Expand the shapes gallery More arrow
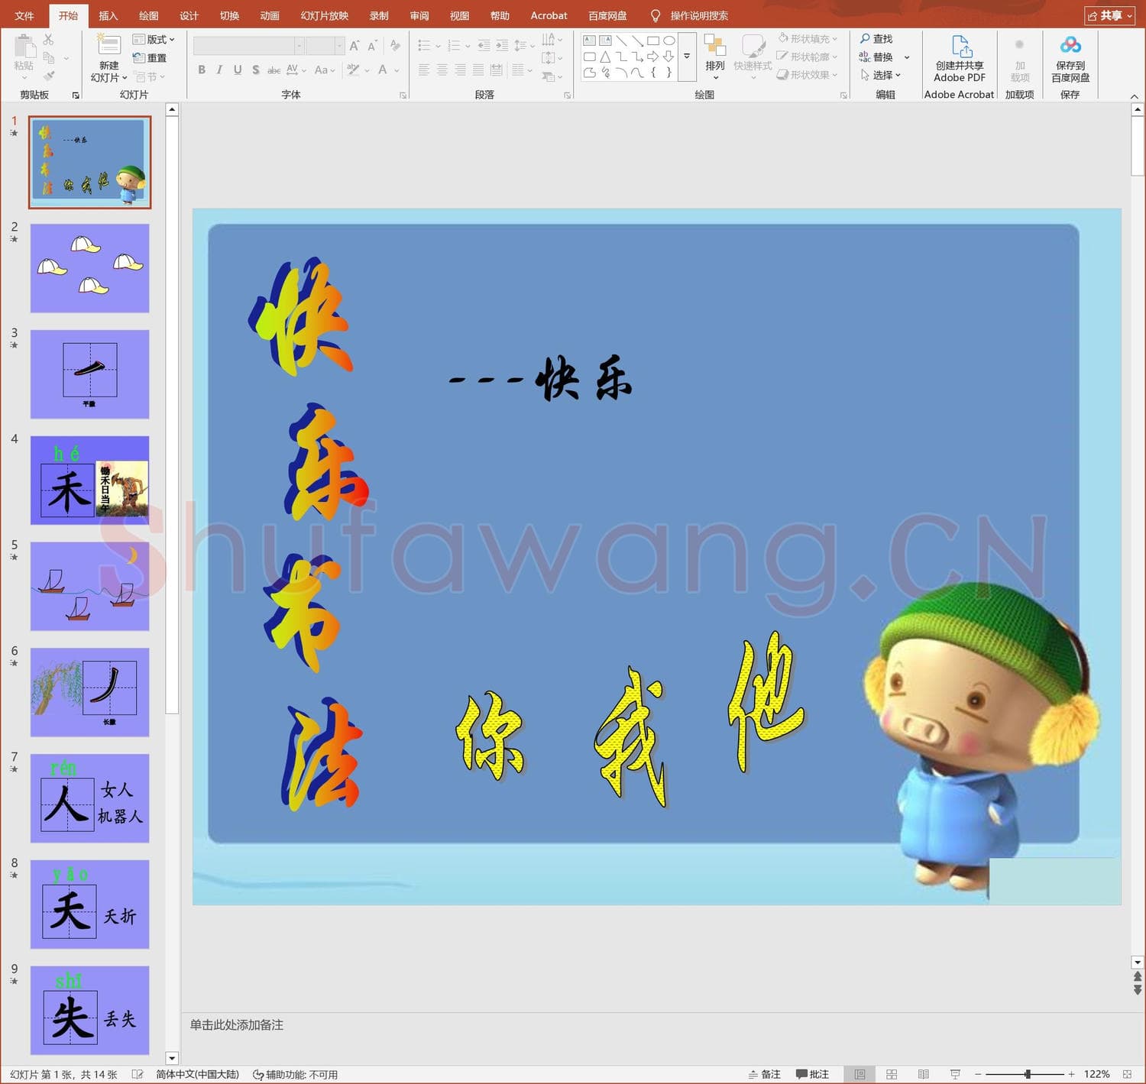Viewport: 1146px width, 1084px height. pos(687,57)
